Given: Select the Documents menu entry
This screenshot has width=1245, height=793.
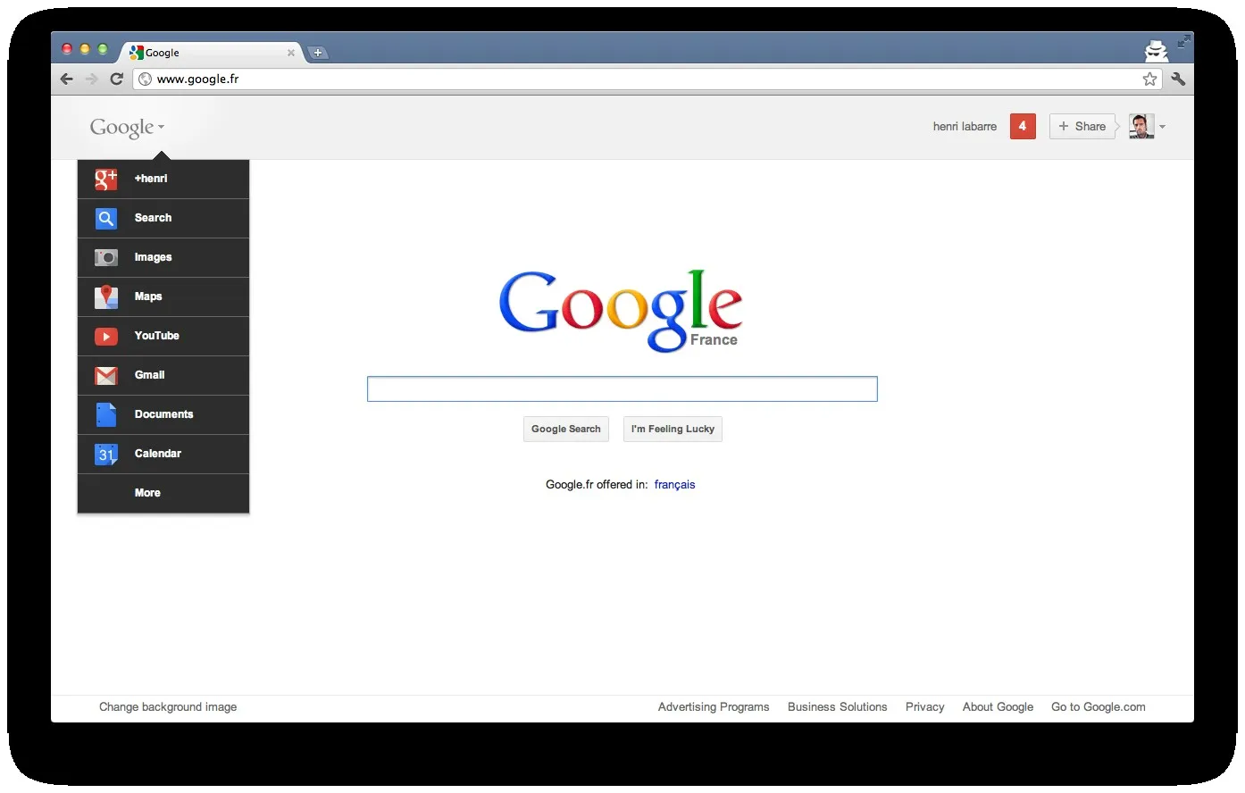Looking at the screenshot, I should [x=163, y=414].
